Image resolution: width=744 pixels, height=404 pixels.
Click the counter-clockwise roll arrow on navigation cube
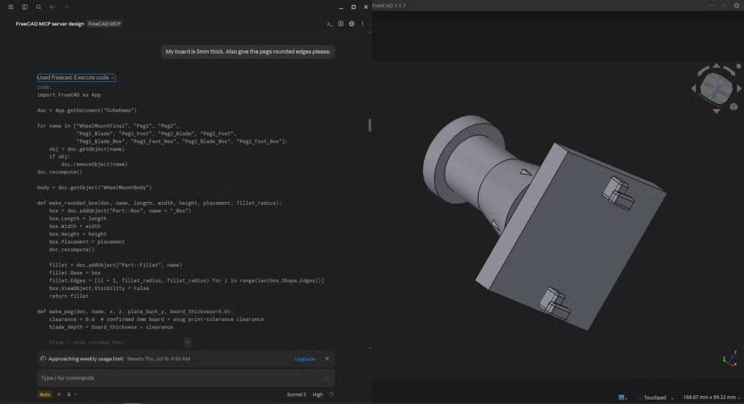703,72
